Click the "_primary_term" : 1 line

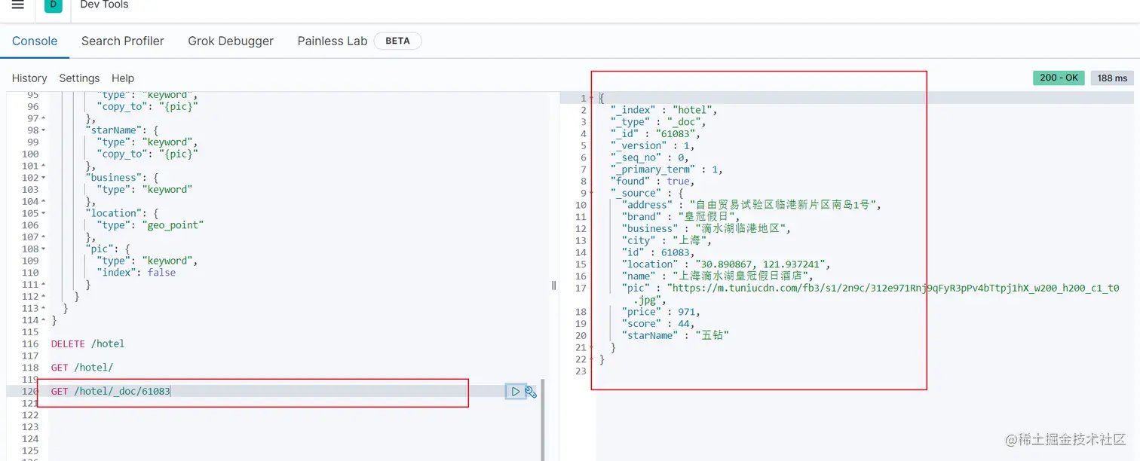tap(667, 169)
